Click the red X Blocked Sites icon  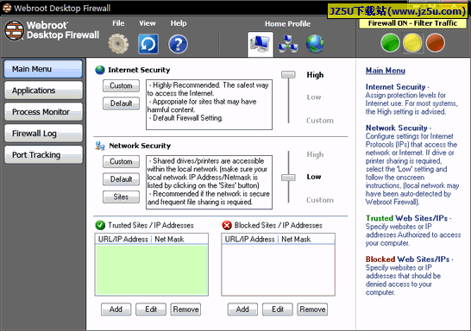227,225
